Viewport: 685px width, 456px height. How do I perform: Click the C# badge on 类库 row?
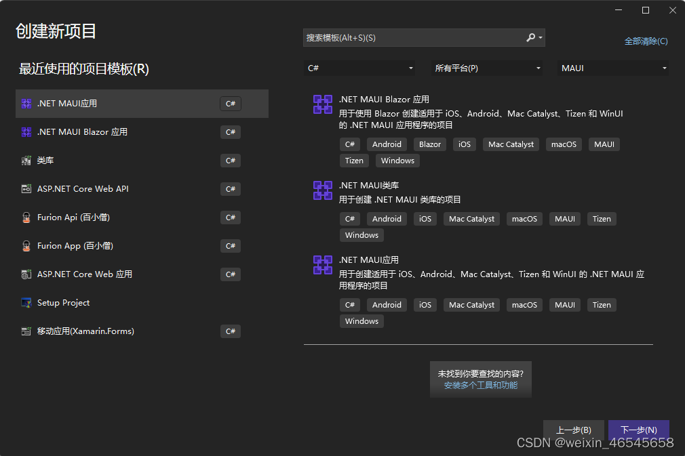coord(231,161)
